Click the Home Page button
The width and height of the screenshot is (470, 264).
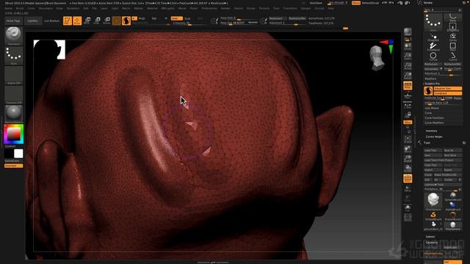[13, 21]
